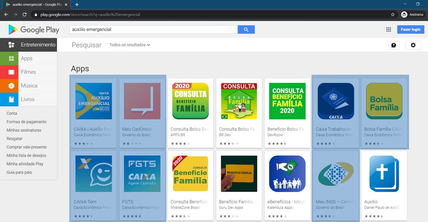
Task: Open Consulta Bolsa app by BR Dev
Action: tap(239, 101)
